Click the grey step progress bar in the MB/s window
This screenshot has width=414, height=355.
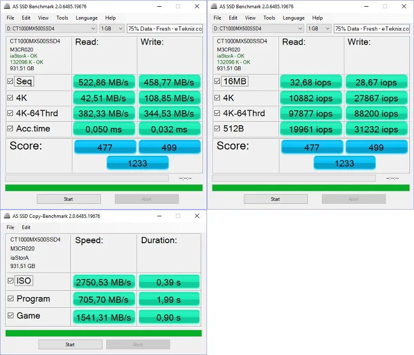point(87,178)
